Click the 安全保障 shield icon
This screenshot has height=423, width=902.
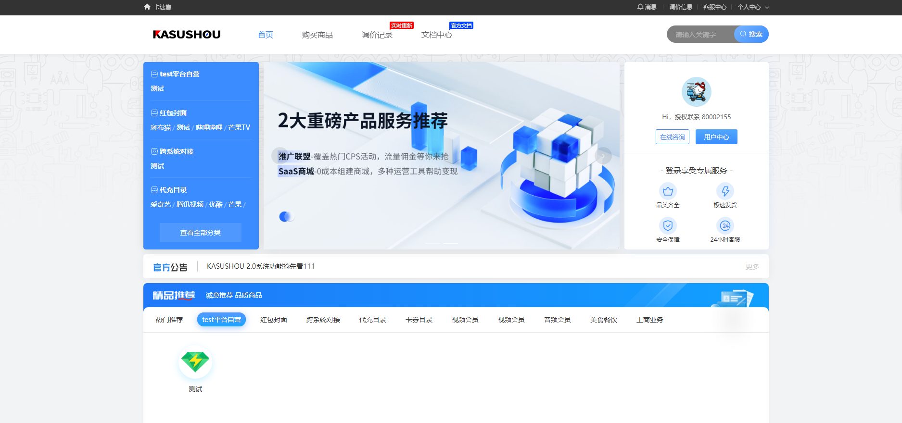[668, 225]
